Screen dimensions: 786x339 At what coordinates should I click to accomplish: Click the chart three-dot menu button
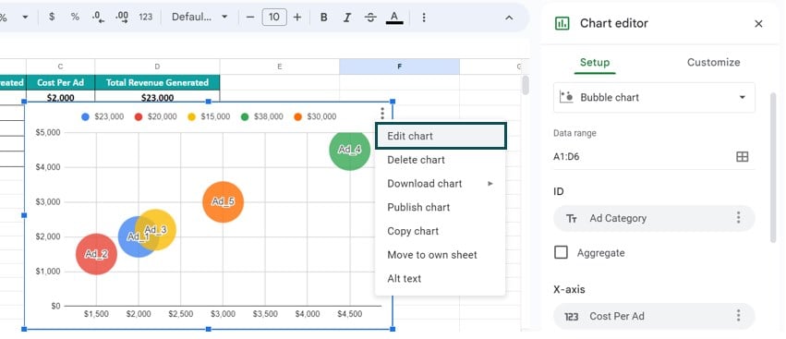[382, 113]
